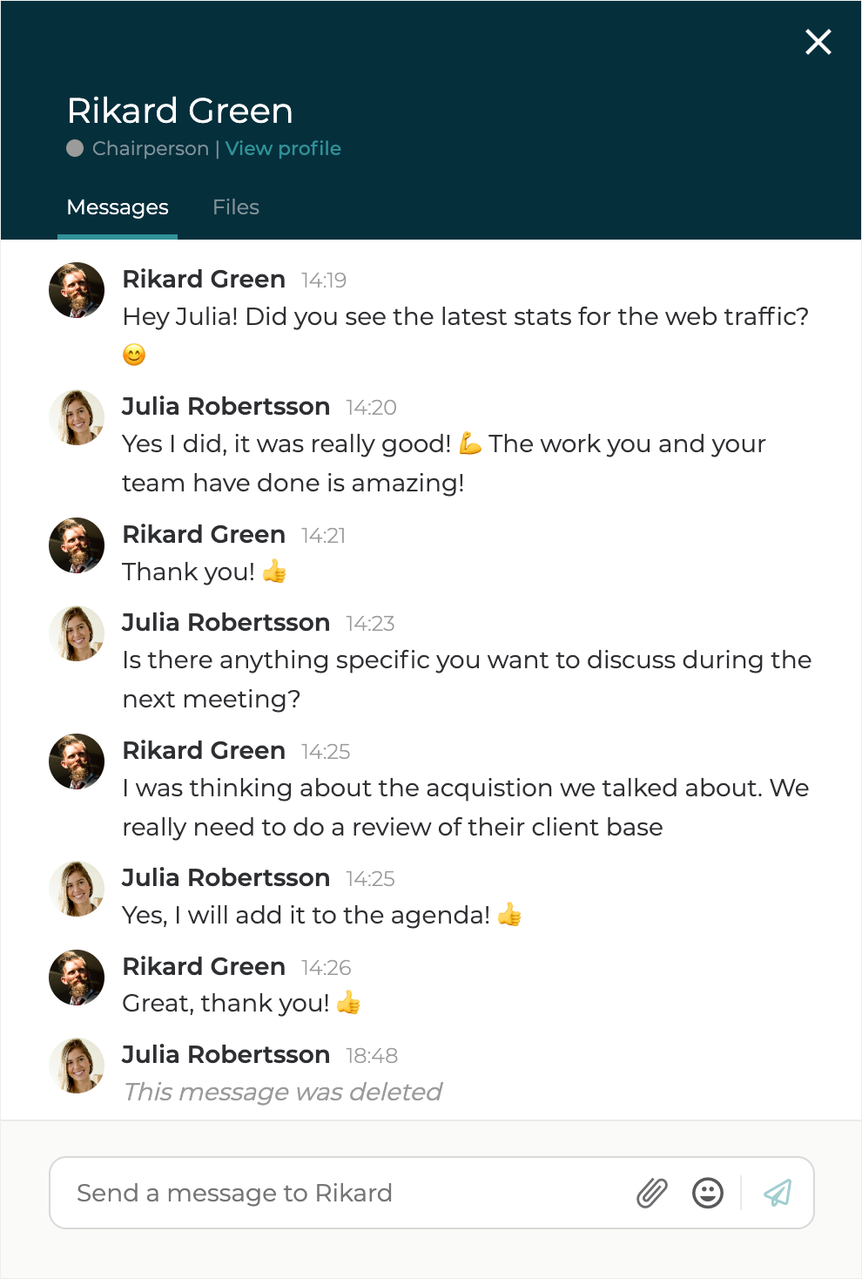Switch to the Files tab
Image resolution: width=862 pixels, height=1279 pixels.
coord(236,207)
